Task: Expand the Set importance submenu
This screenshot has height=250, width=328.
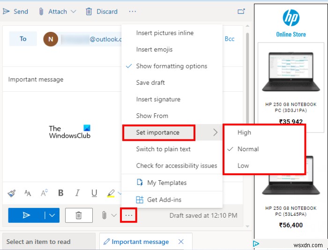Action: [172, 132]
